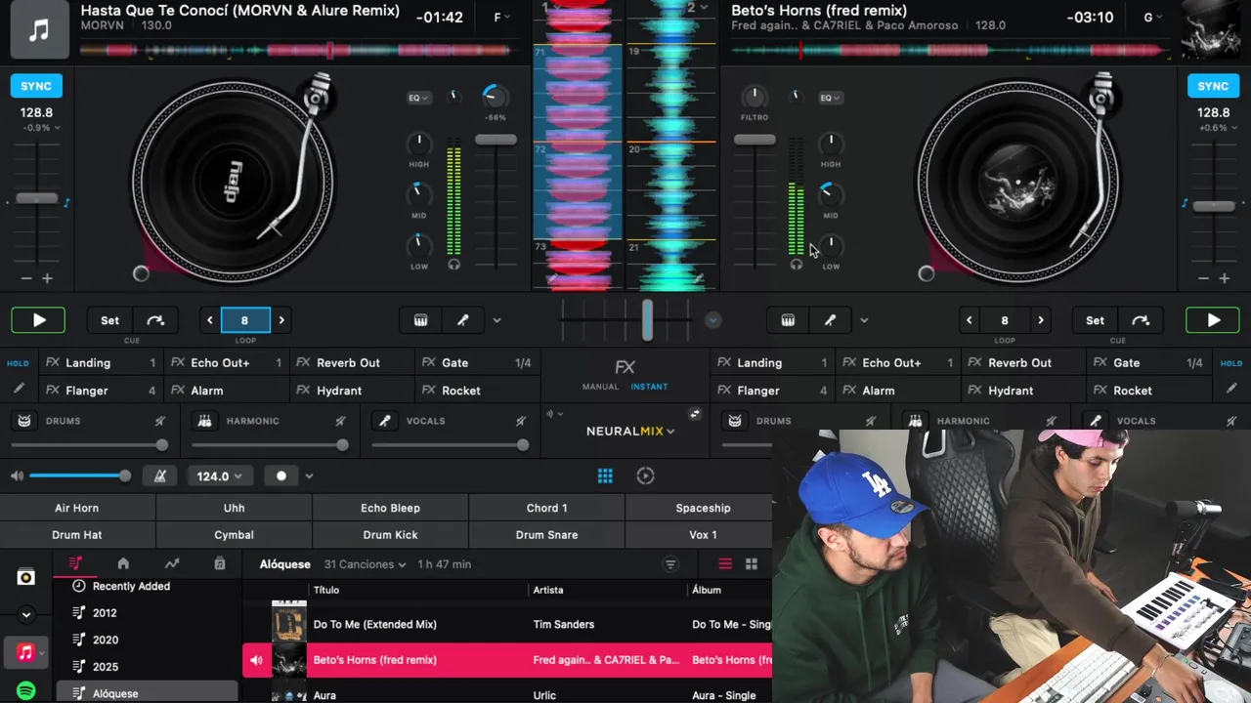Toggle SYNC on the right deck
1251x703 pixels.
click(x=1213, y=86)
